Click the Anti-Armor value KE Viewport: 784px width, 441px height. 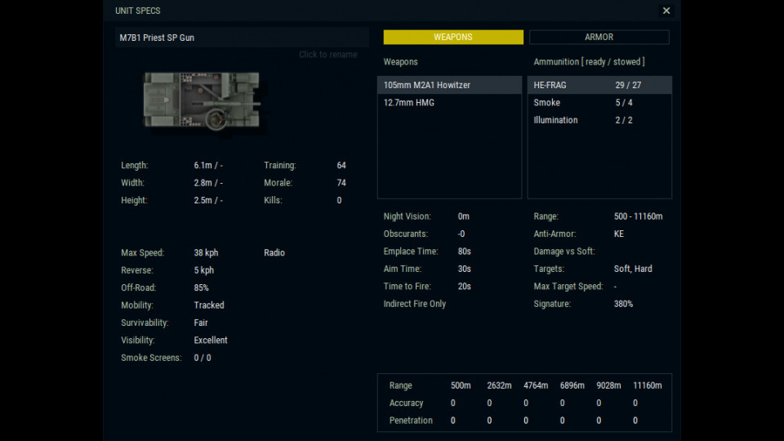pyautogui.click(x=618, y=234)
